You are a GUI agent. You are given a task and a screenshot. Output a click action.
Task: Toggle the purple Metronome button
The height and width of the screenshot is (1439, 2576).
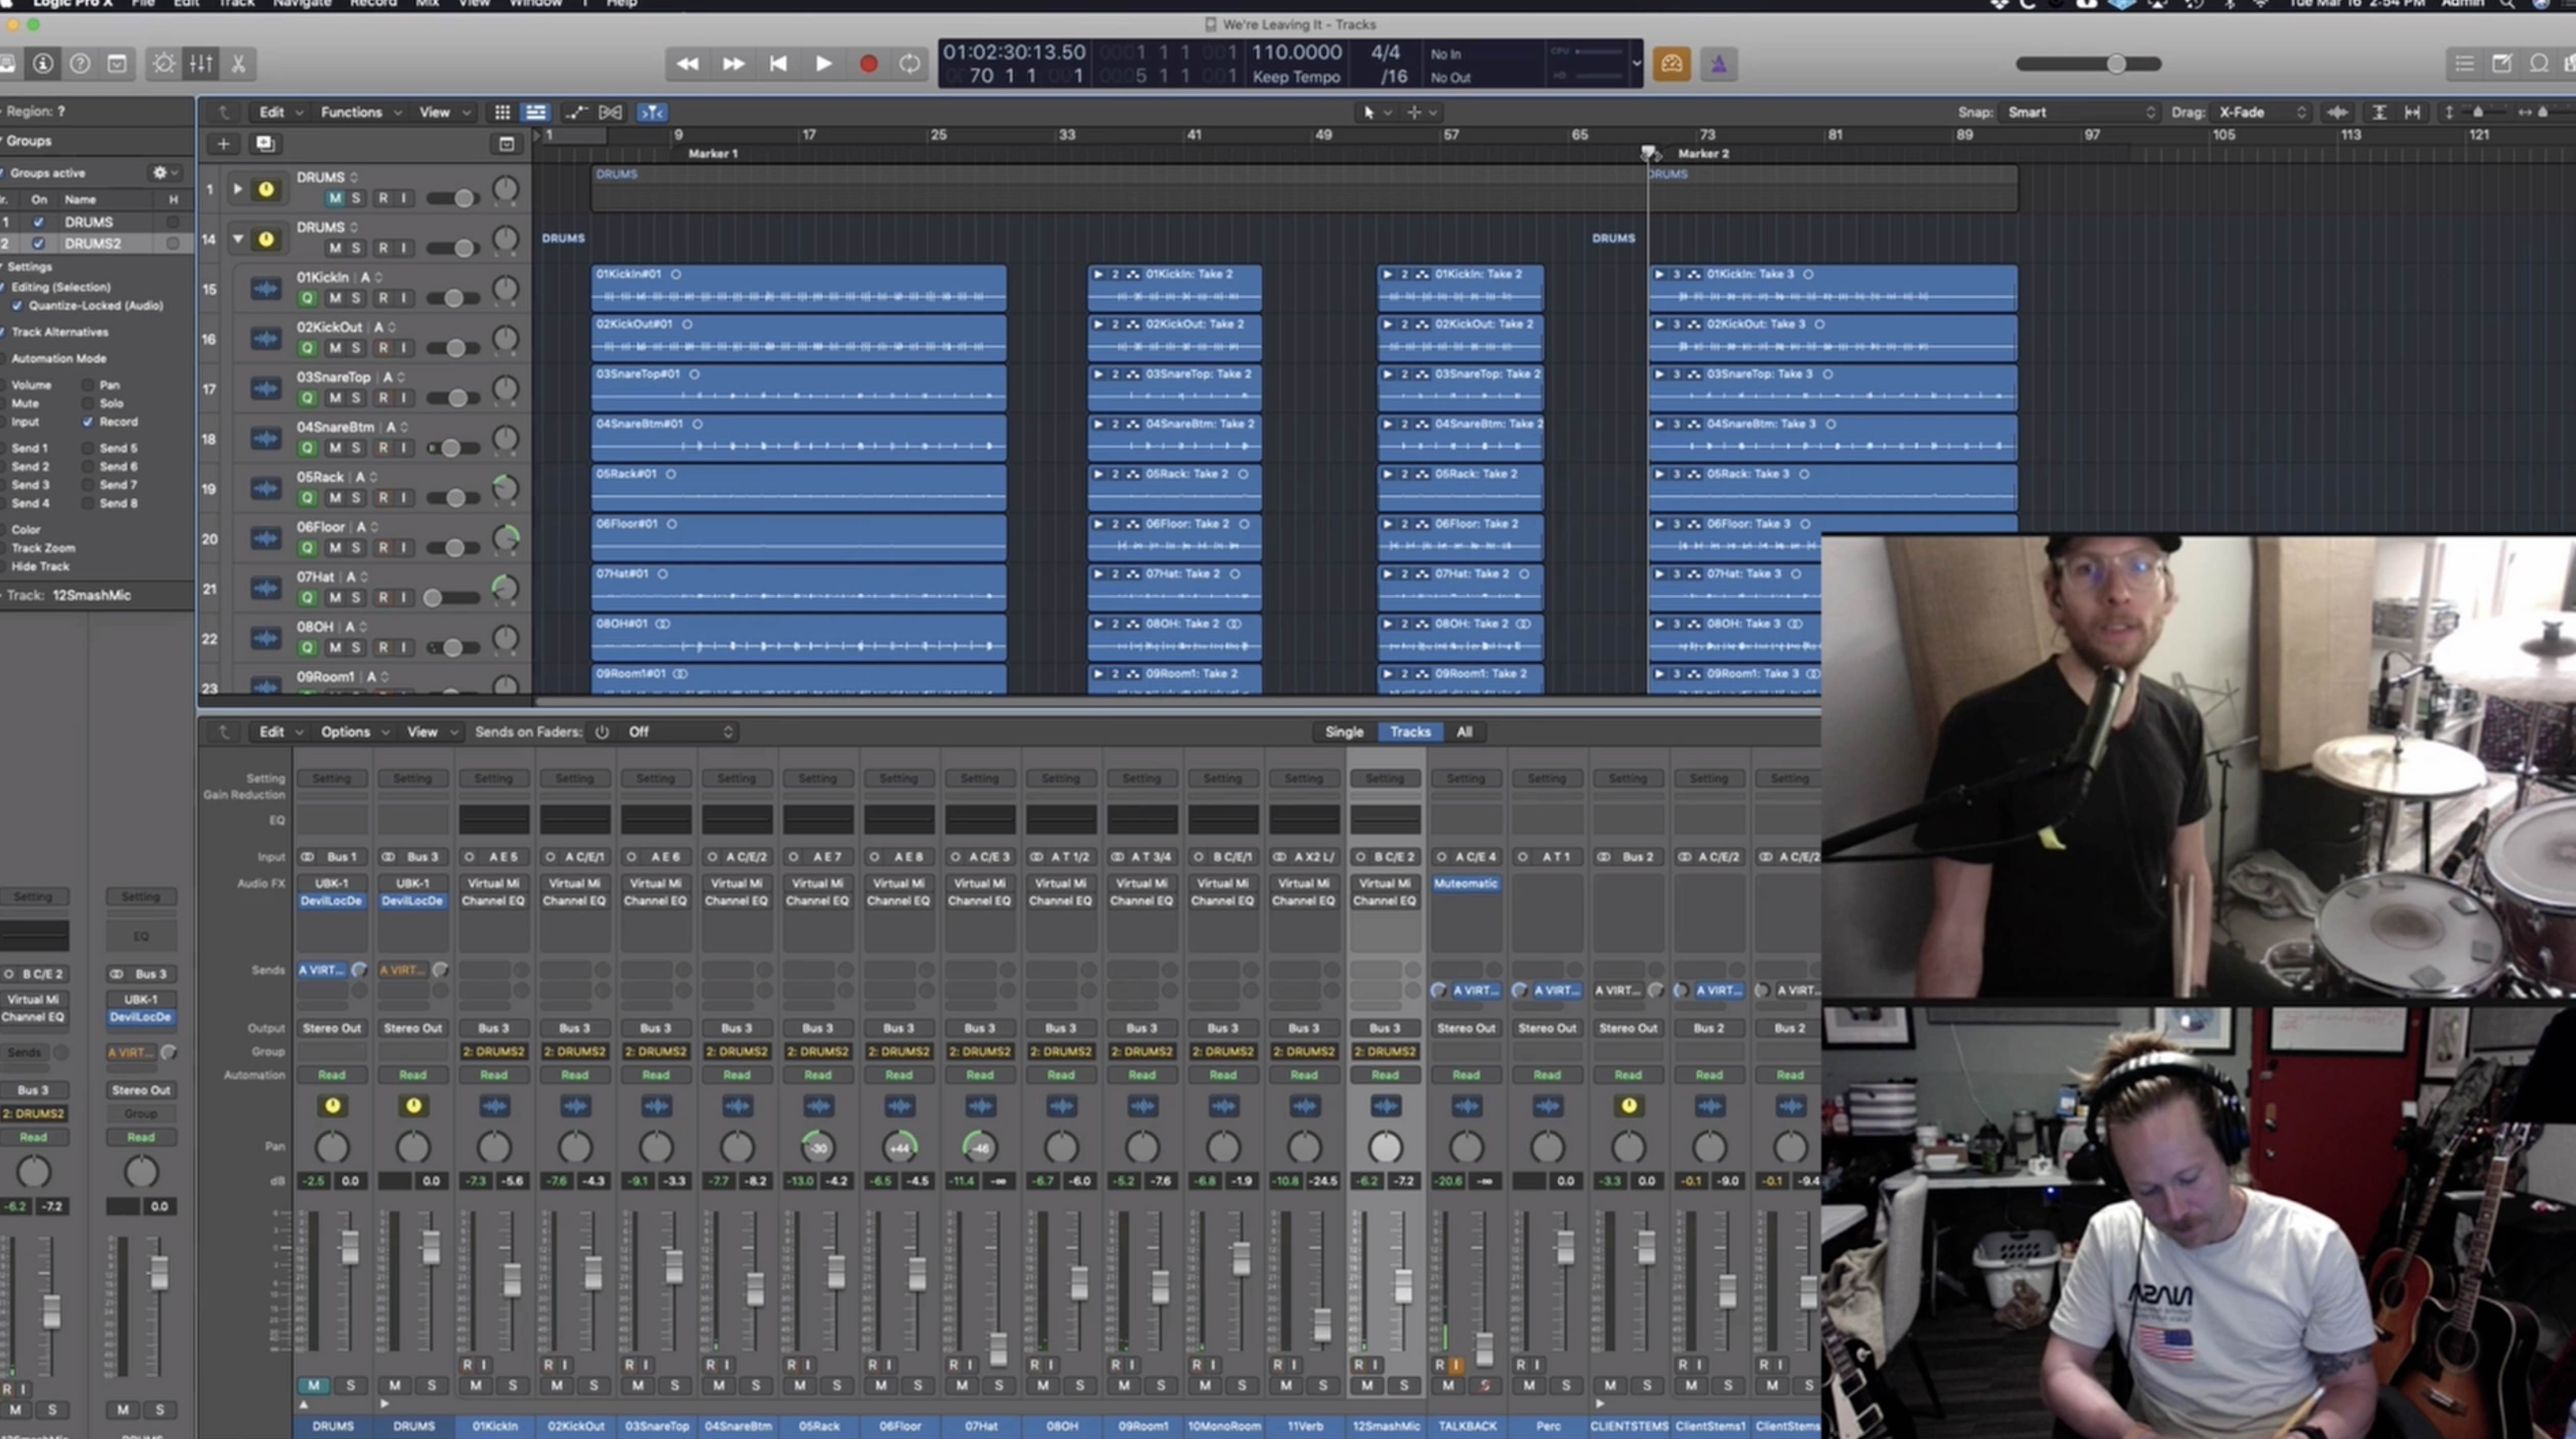(1718, 64)
